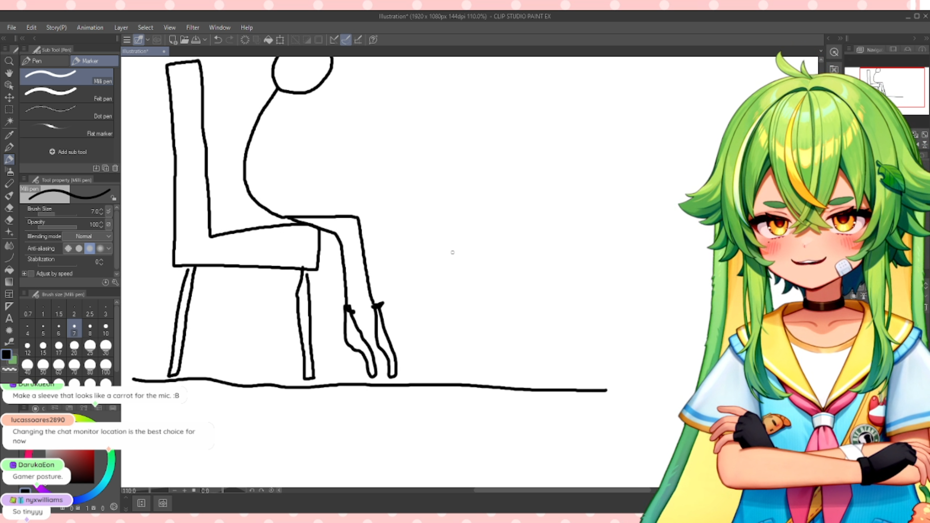Select the Text tool
This screenshot has height=523, width=930.
click(x=9, y=318)
